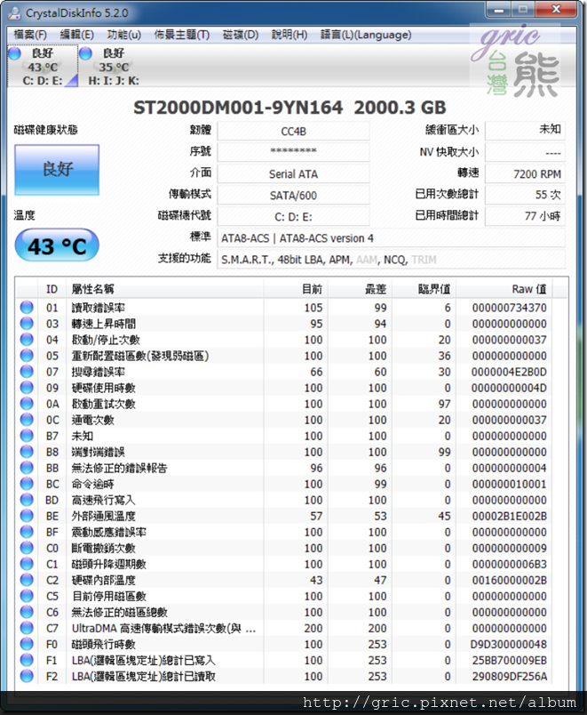587x715 pixels.
Task: Click the status icon for BD 高速飛行寫入
Action: coord(27,500)
